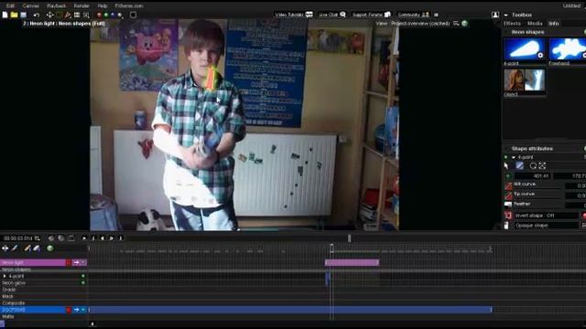This screenshot has height=329, width=586.
Task: Click the play button in transport controls
Action: 84,238
